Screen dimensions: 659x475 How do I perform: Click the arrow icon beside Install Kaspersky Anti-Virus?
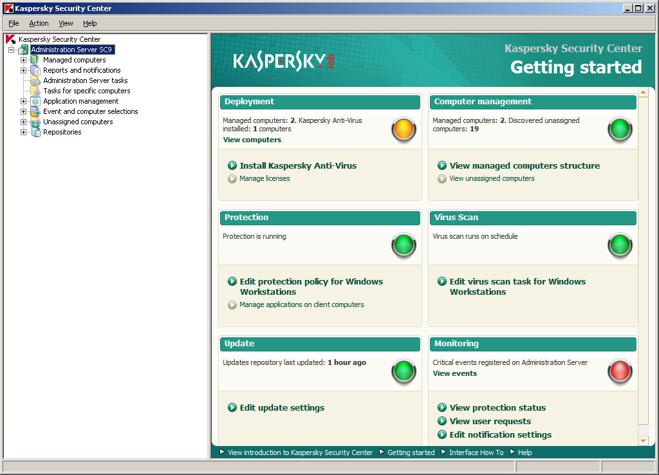tap(232, 165)
